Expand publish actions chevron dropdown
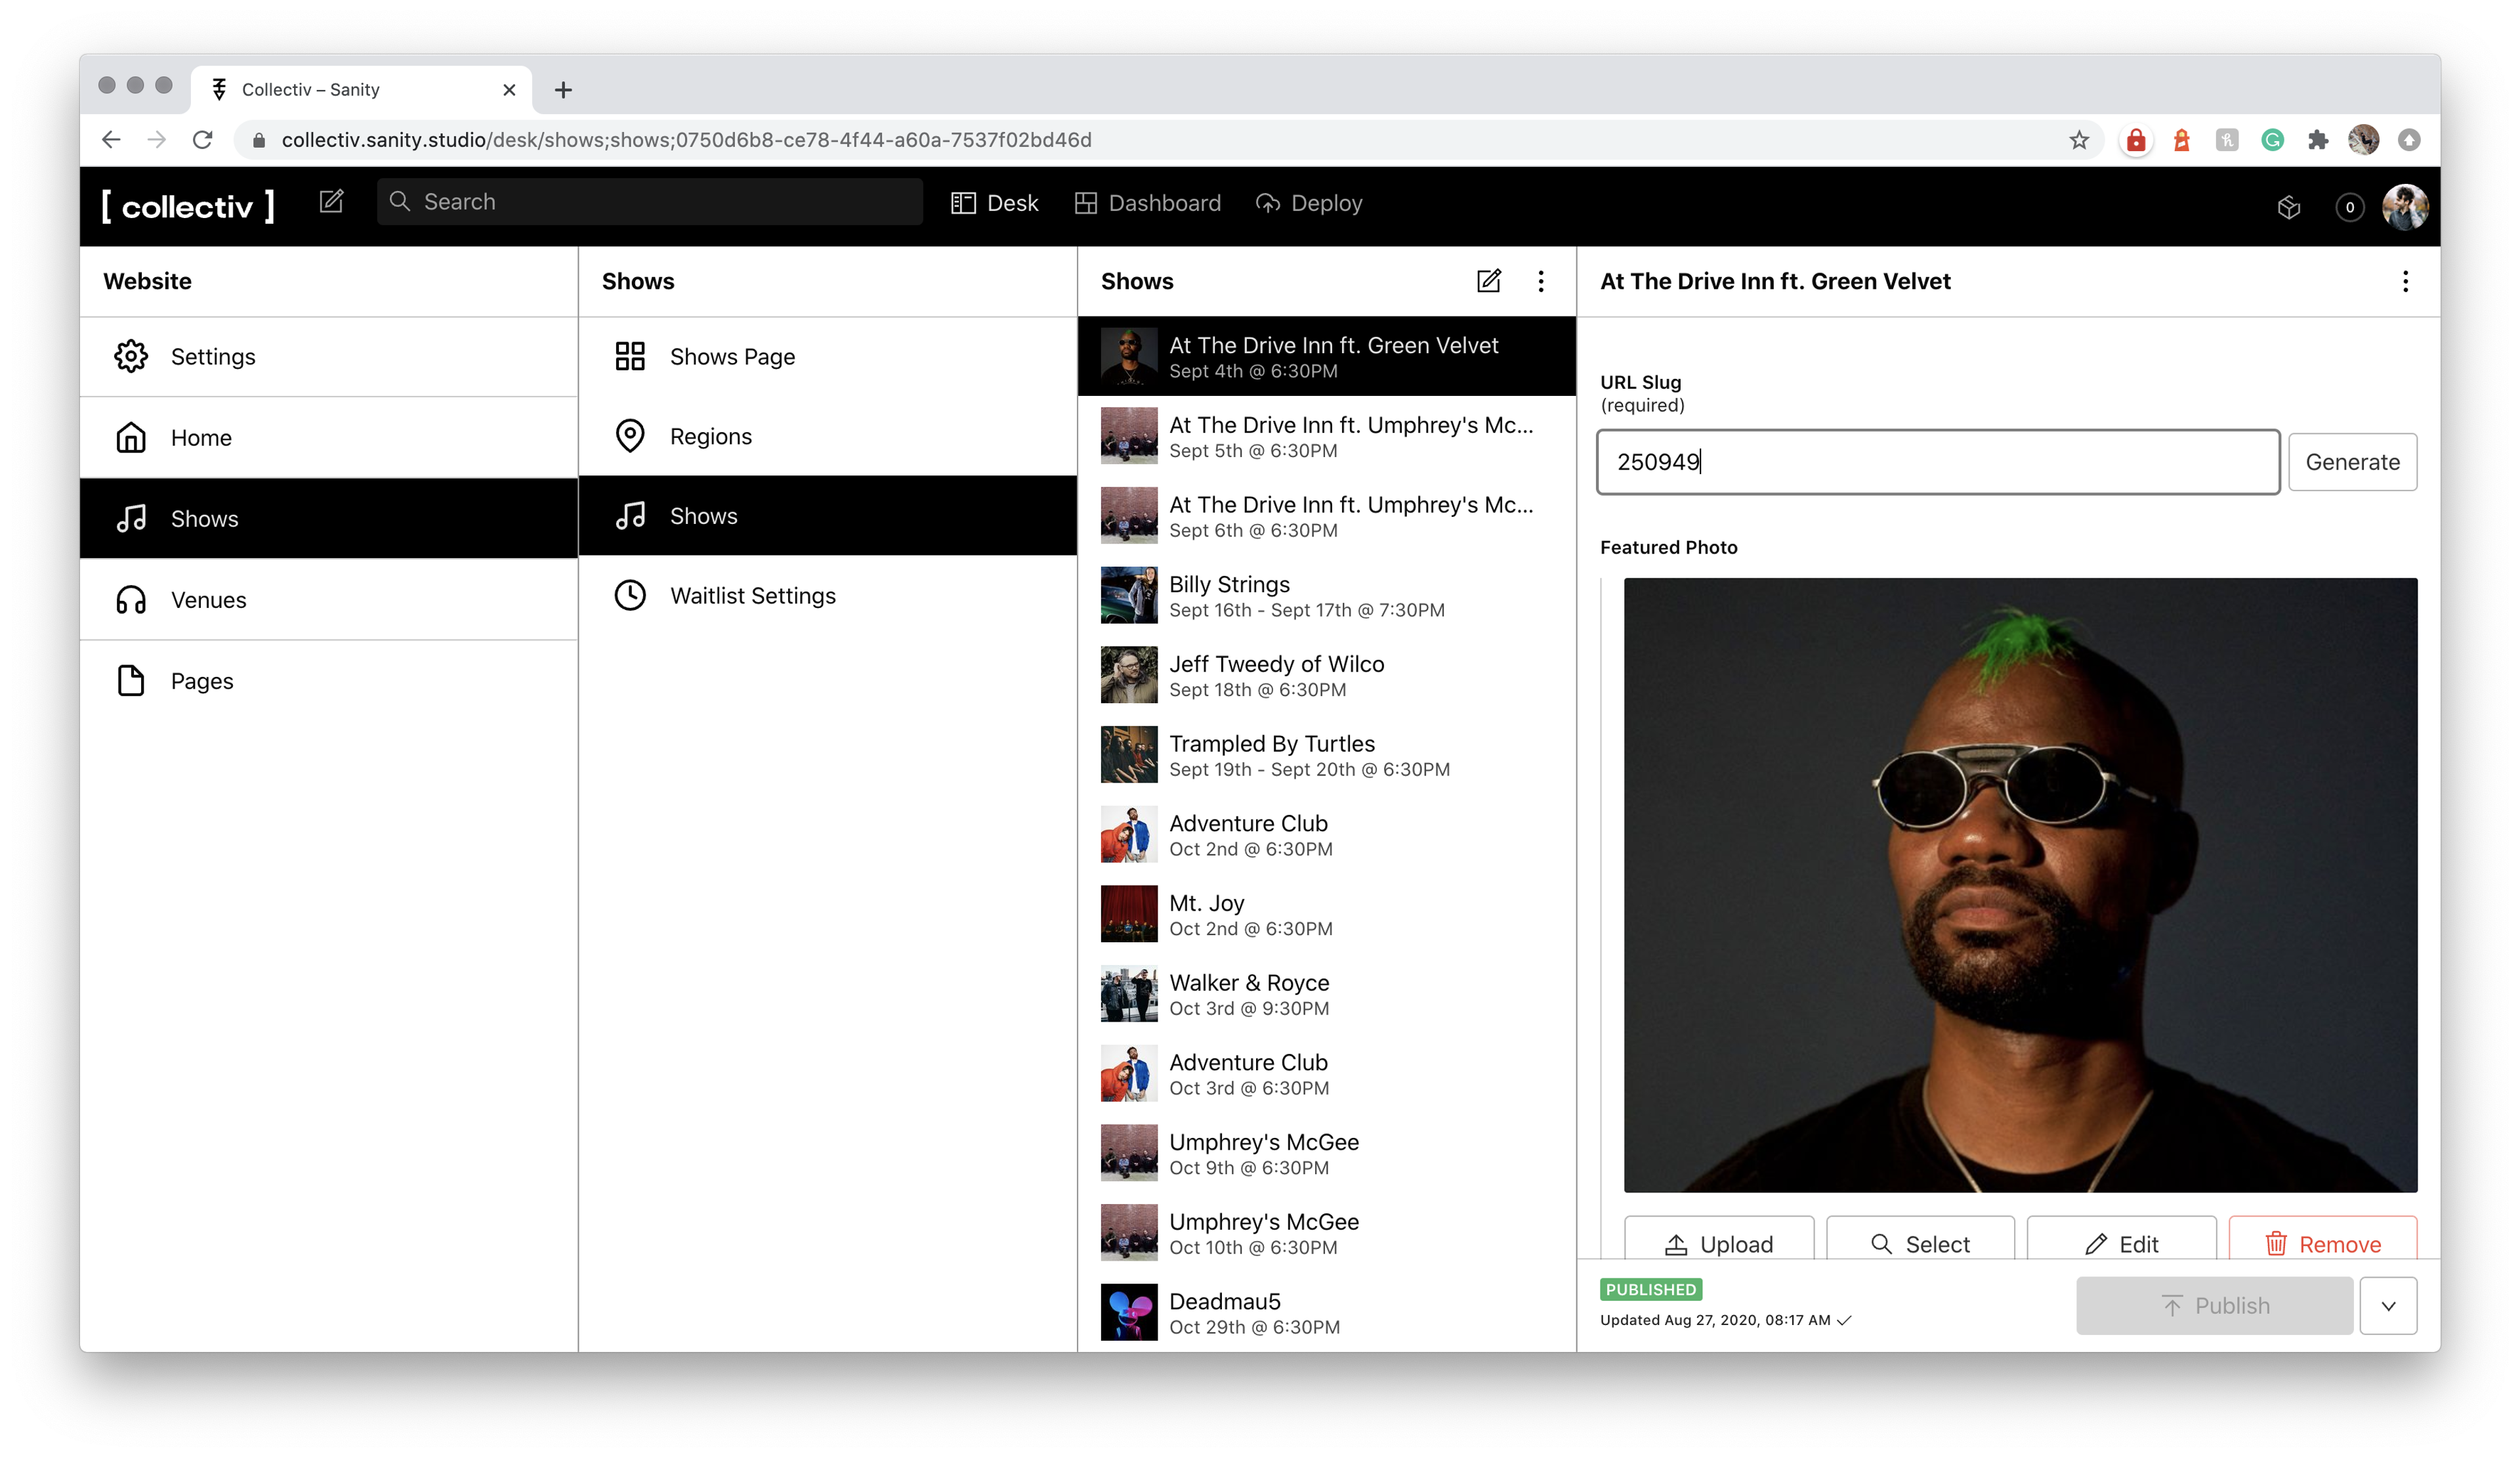The width and height of the screenshot is (2520, 1457). (2388, 1306)
